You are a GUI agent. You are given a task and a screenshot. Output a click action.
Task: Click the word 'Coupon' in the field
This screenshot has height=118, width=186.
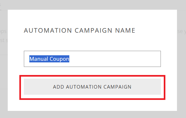click(59, 59)
